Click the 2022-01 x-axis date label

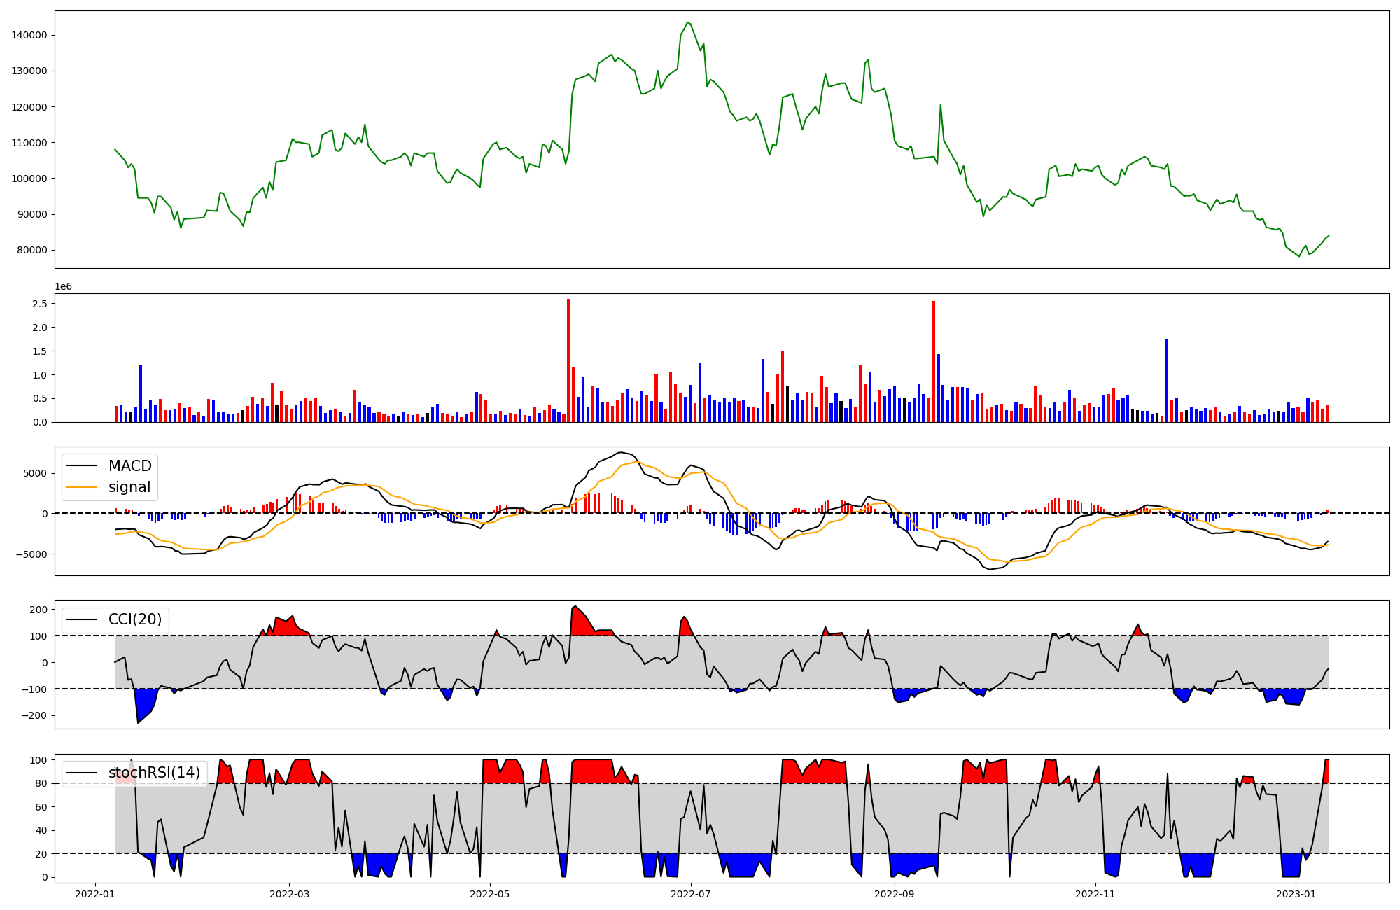pyautogui.click(x=94, y=894)
